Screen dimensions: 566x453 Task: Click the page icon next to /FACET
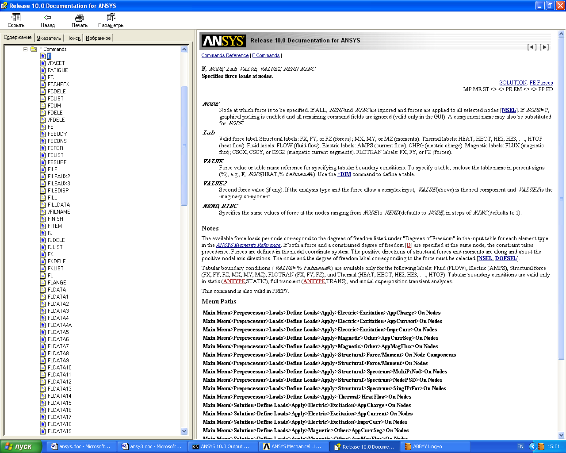tap(43, 63)
